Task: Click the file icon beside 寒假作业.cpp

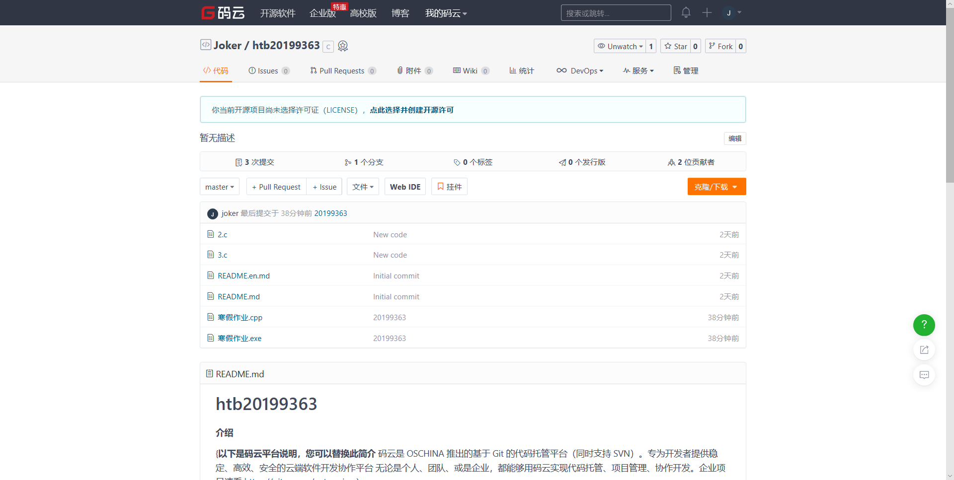Action: pyautogui.click(x=211, y=317)
